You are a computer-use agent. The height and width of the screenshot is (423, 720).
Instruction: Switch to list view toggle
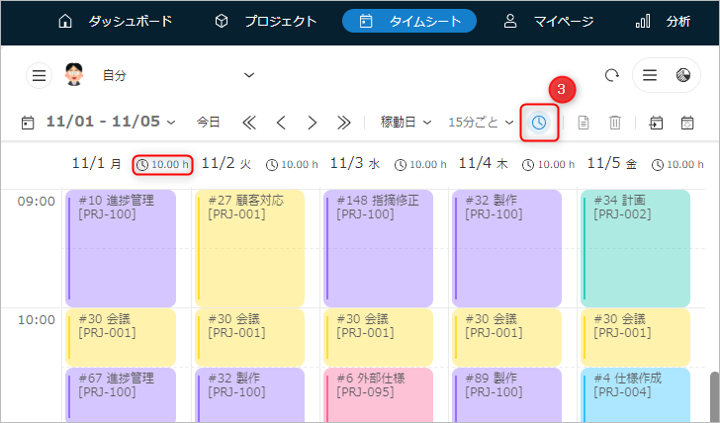[x=650, y=75]
